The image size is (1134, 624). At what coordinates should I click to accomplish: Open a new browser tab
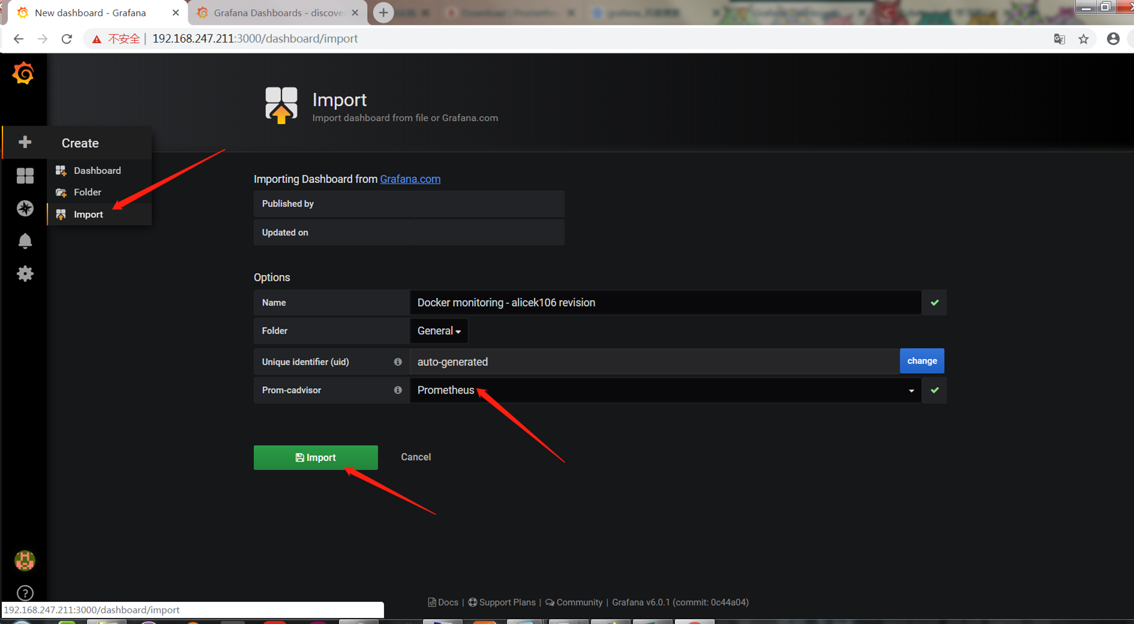(x=383, y=13)
